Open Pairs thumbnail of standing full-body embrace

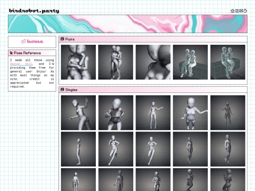[116, 62]
